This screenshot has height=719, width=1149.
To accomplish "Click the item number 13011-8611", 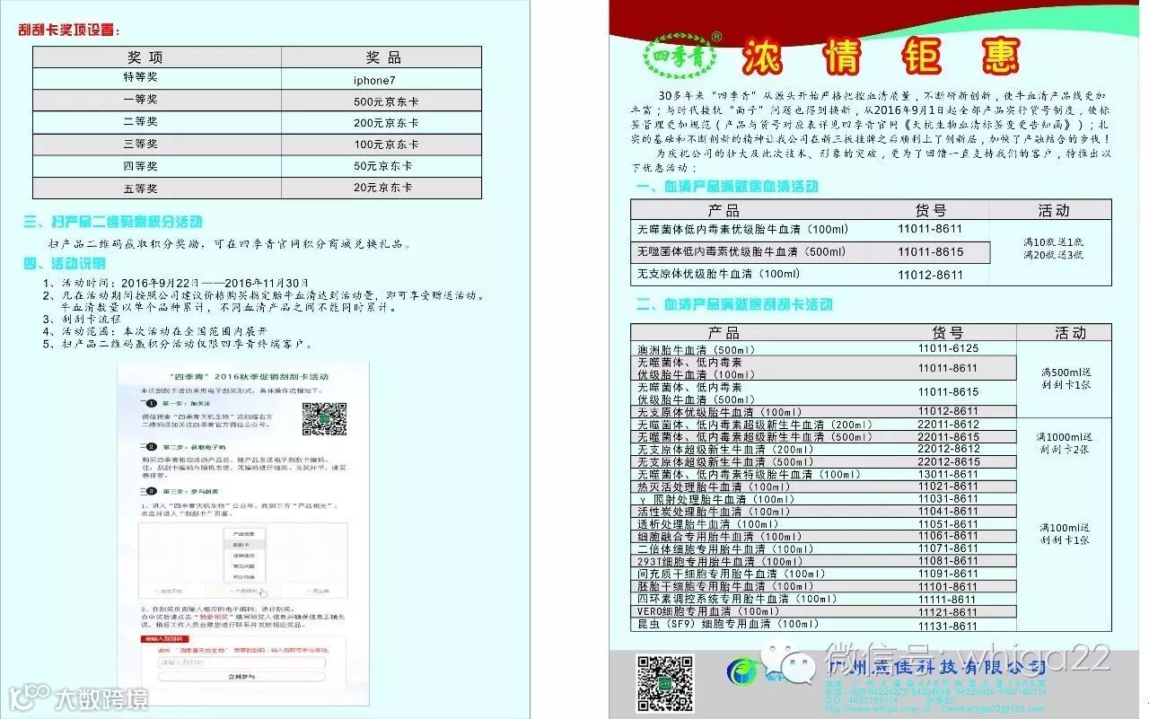I will (x=948, y=474).
